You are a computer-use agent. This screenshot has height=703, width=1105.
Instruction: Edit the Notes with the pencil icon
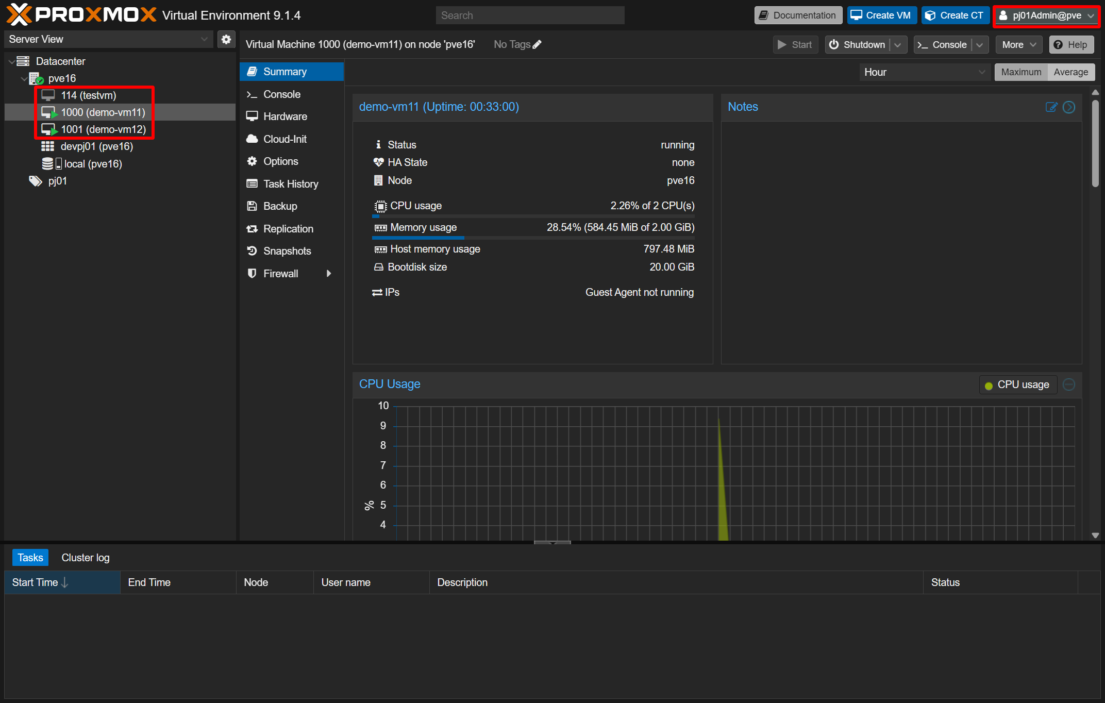click(1051, 107)
